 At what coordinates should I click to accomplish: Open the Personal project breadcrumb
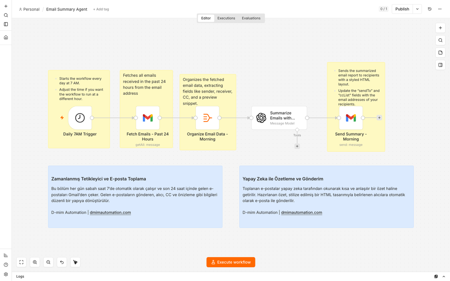tap(29, 9)
